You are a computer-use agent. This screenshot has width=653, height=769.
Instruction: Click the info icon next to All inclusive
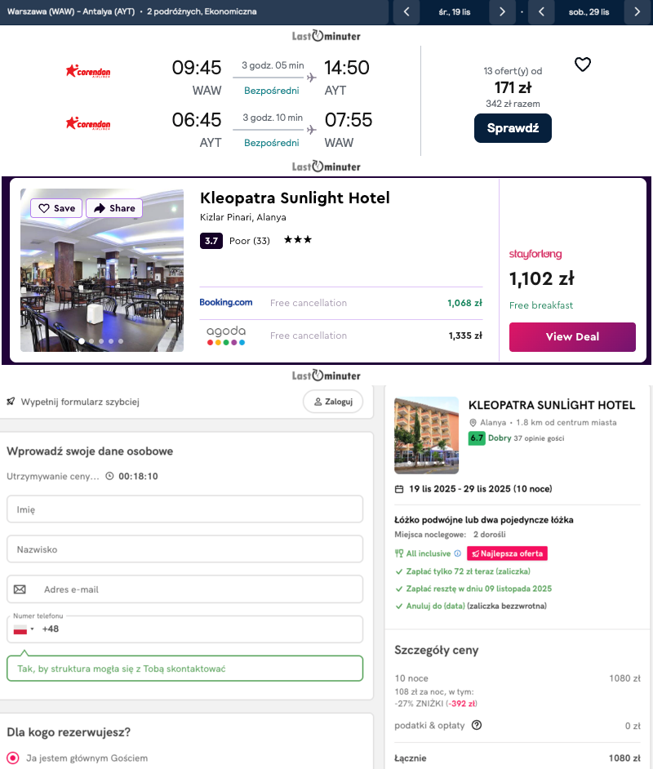(x=457, y=553)
